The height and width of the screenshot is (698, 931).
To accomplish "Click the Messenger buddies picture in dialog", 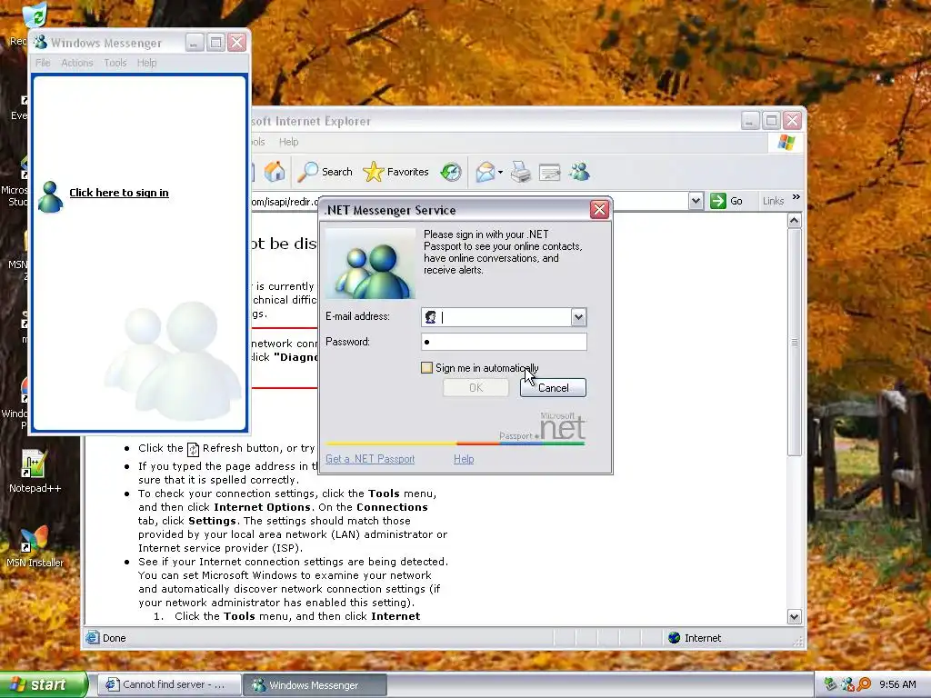I will [x=370, y=264].
